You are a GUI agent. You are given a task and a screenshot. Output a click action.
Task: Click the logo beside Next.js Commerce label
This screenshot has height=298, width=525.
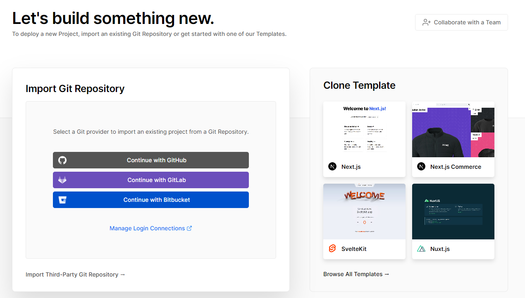point(421,167)
